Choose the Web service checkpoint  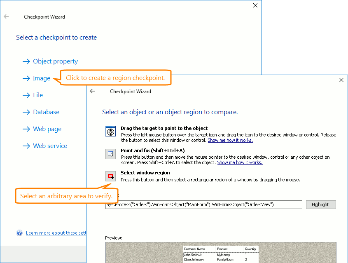tap(50, 146)
